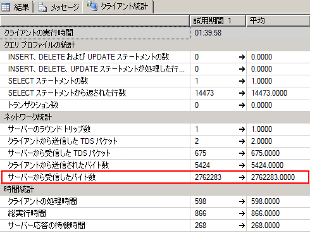The width and height of the screenshot is (310, 235).
Task: Select the ネットワーク統計 section header
Action: (x=28, y=117)
